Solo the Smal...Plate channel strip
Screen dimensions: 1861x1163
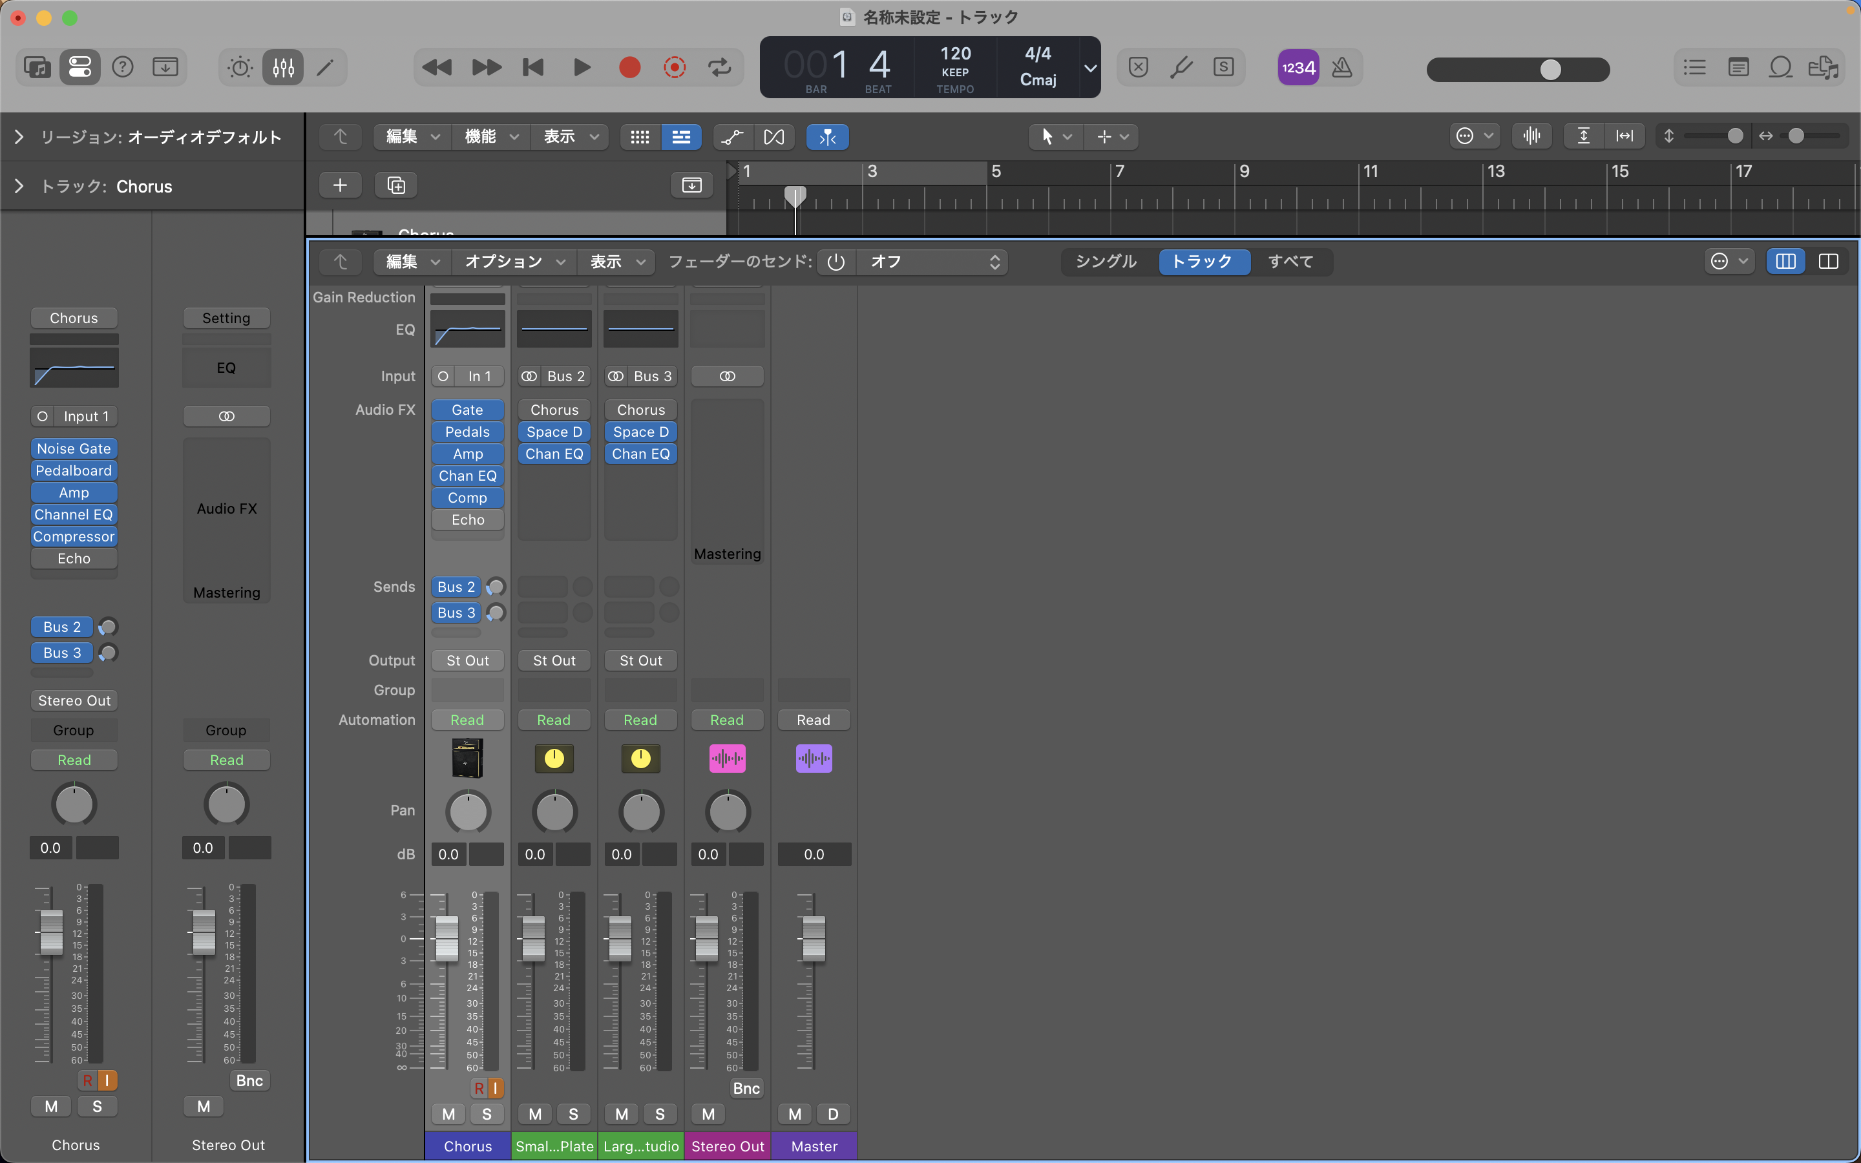tap(573, 1114)
